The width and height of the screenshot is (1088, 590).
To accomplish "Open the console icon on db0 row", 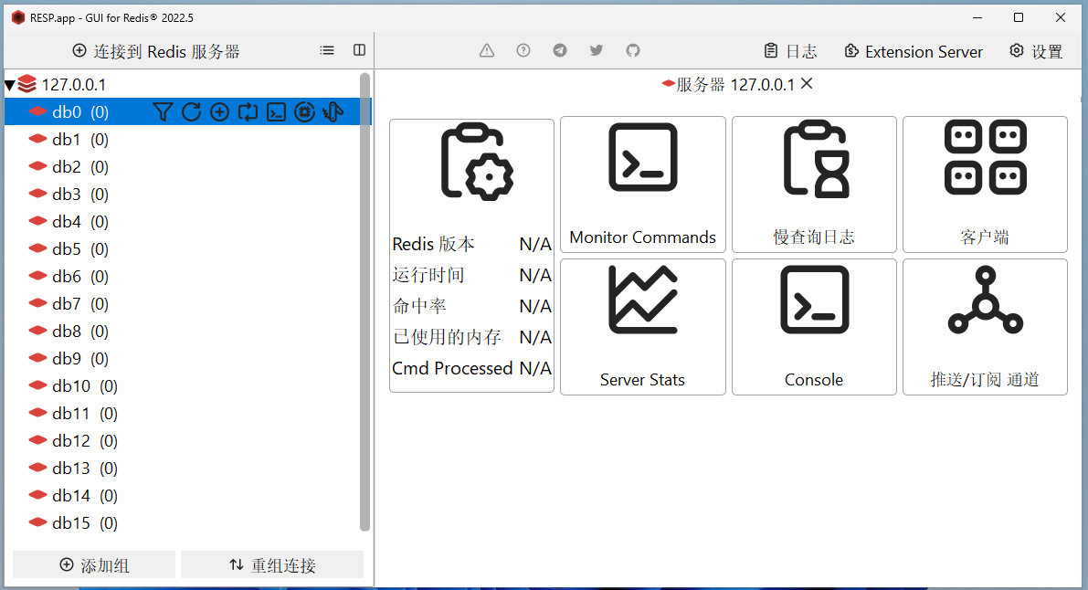I will [276, 112].
